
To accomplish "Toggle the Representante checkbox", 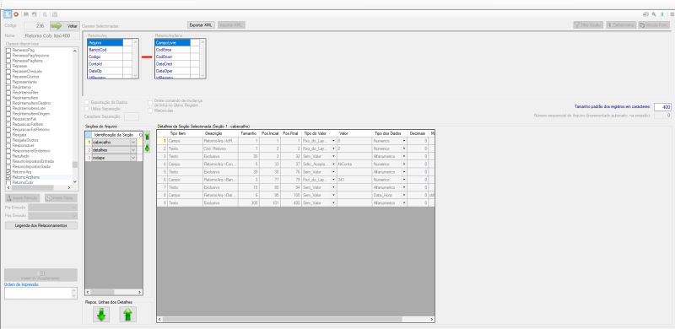I will click(x=8, y=82).
